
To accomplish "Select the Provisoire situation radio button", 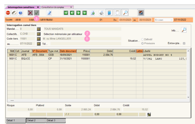I will point(143,43).
